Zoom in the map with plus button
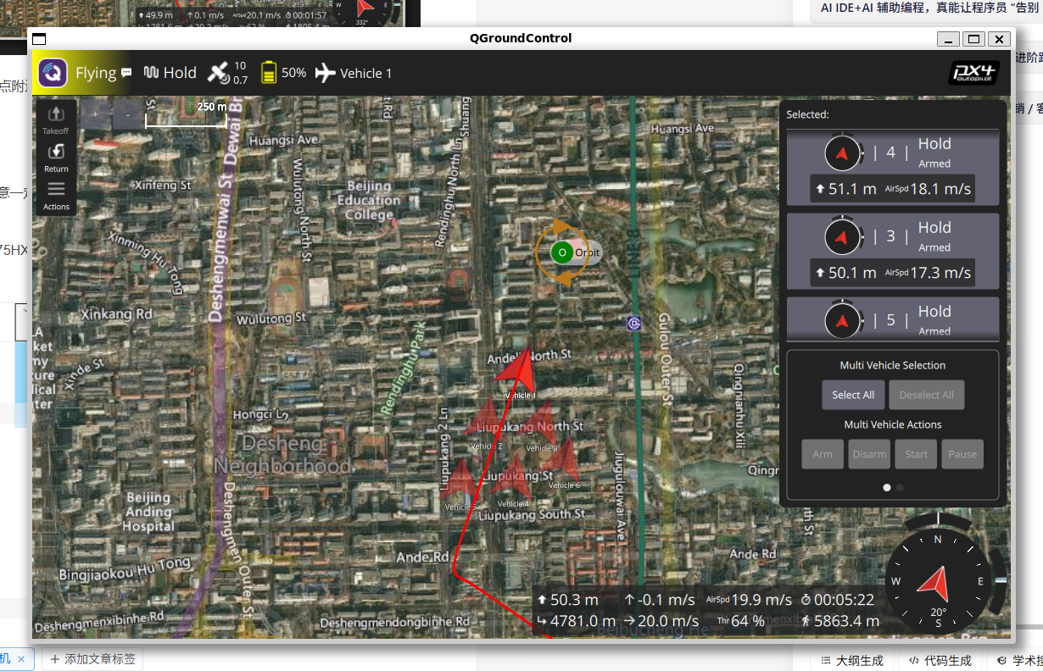Viewport: 1043px width, 671px height. 95,114
